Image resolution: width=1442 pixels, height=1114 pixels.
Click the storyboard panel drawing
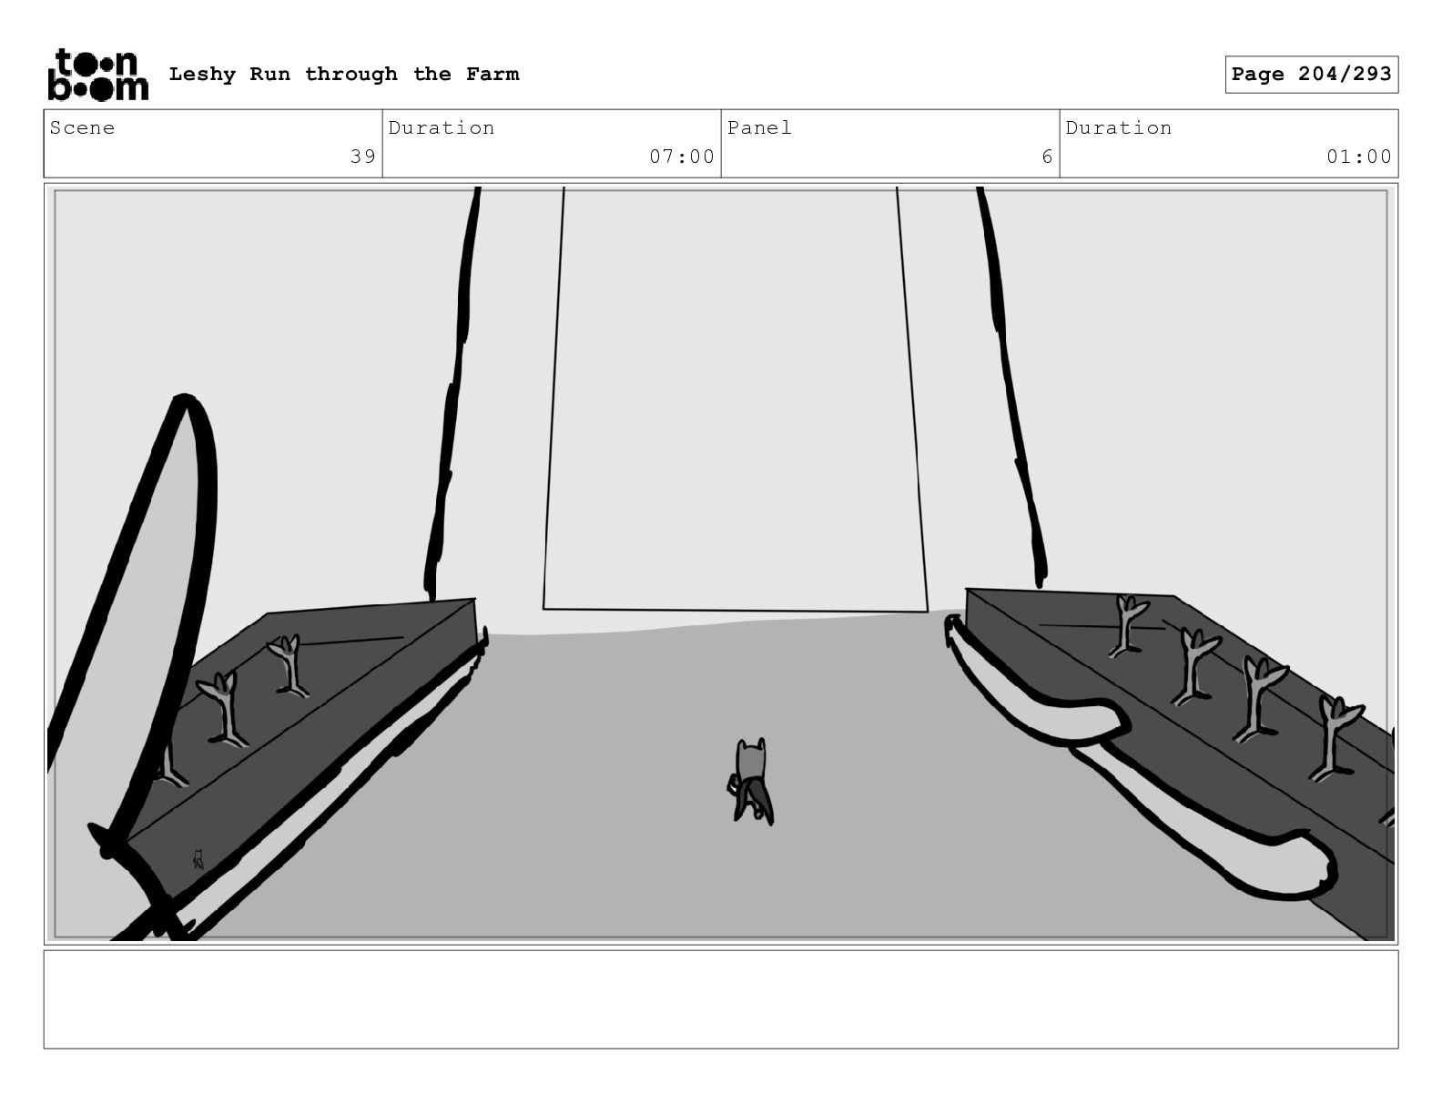click(721, 563)
